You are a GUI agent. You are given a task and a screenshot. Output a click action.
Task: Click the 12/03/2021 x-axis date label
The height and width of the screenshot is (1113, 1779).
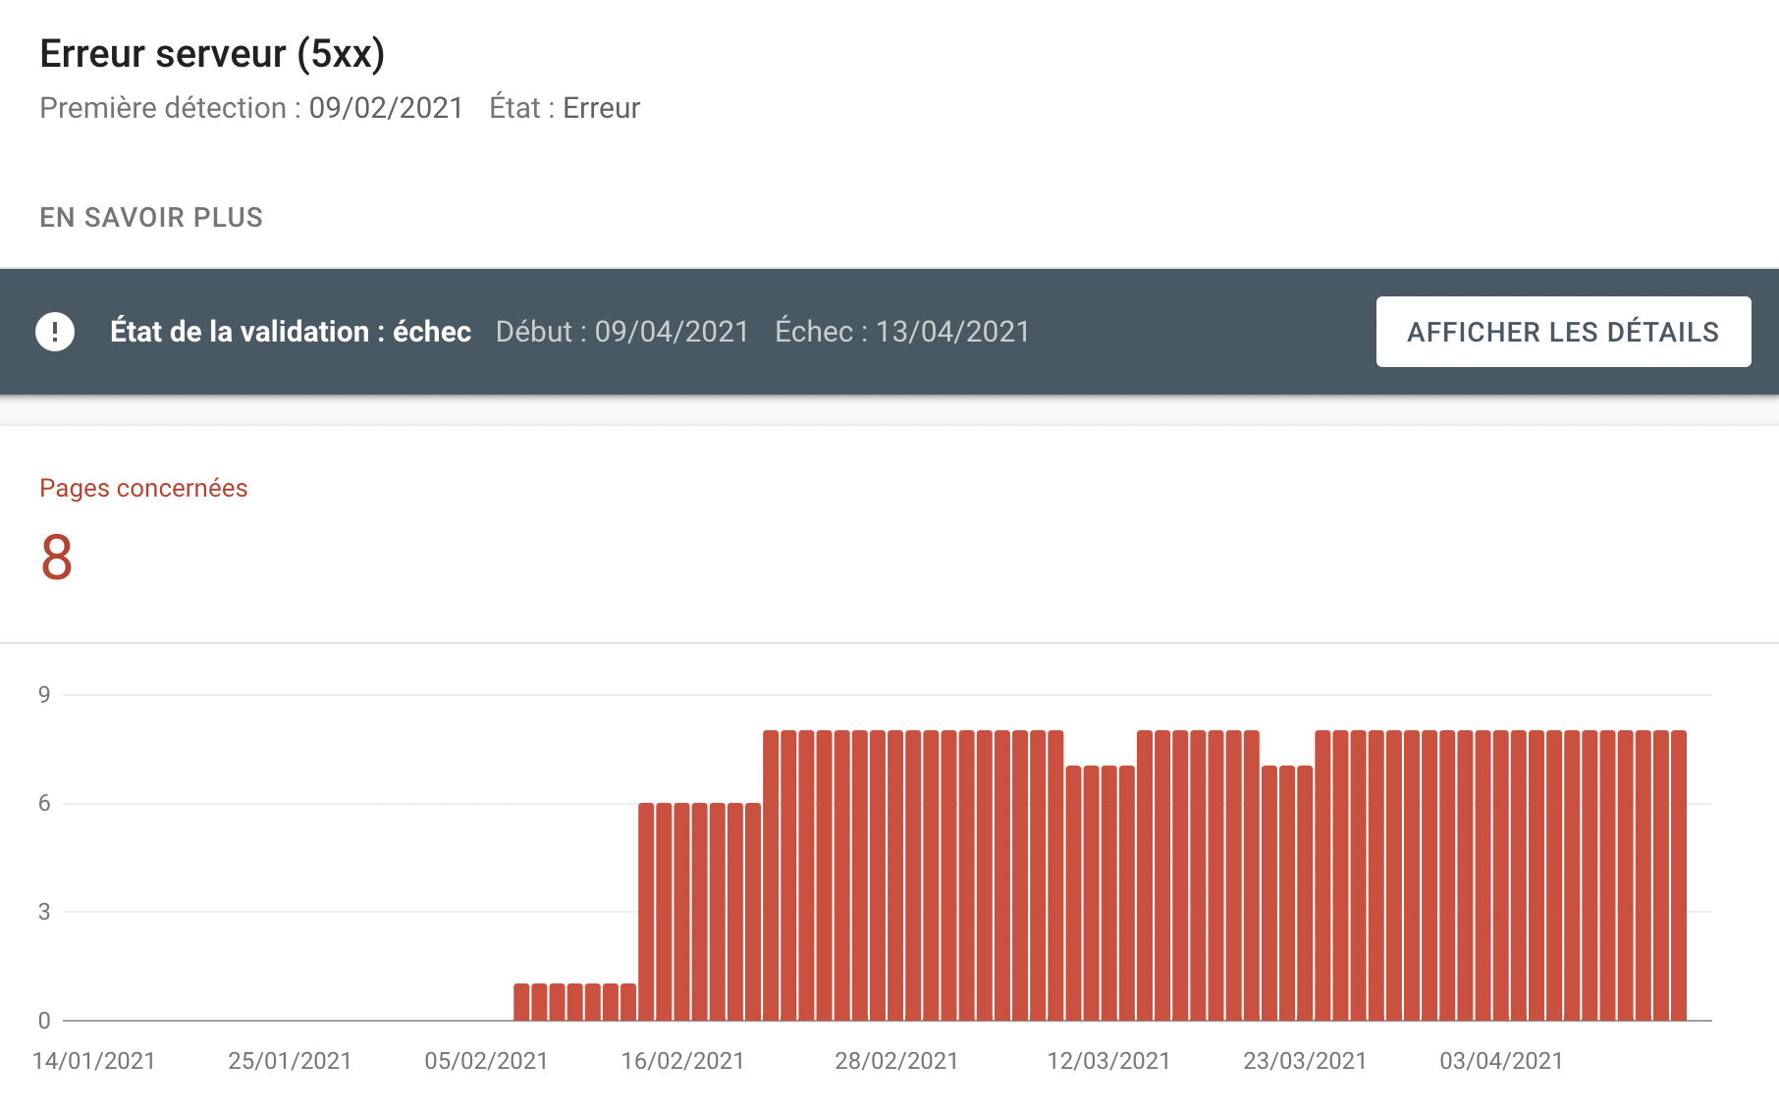pyautogui.click(x=1108, y=1061)
